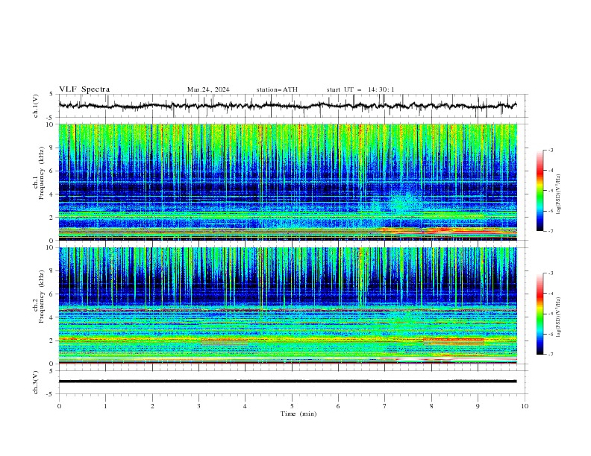Click the time axis tick '1'

click(105, 406)
